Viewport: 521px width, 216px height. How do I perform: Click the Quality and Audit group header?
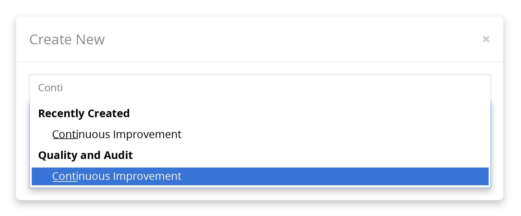tap(85, 155)
